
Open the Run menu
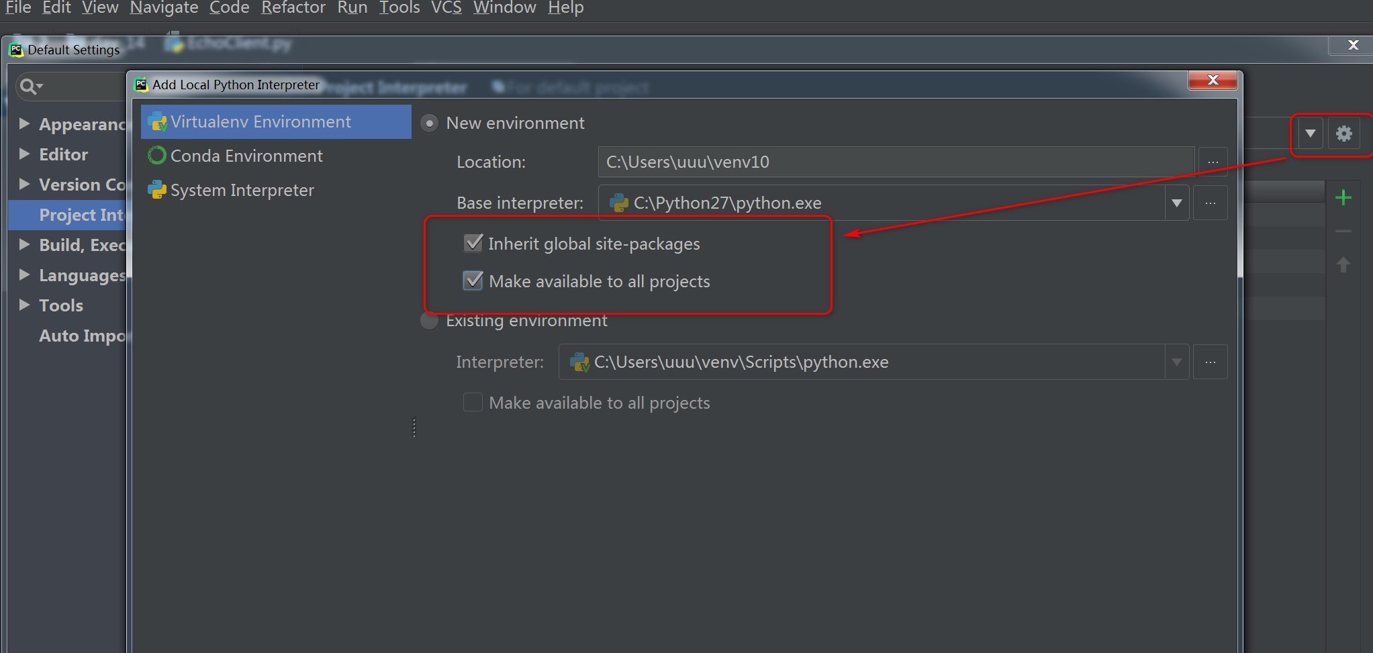click(x=352, y=7)
